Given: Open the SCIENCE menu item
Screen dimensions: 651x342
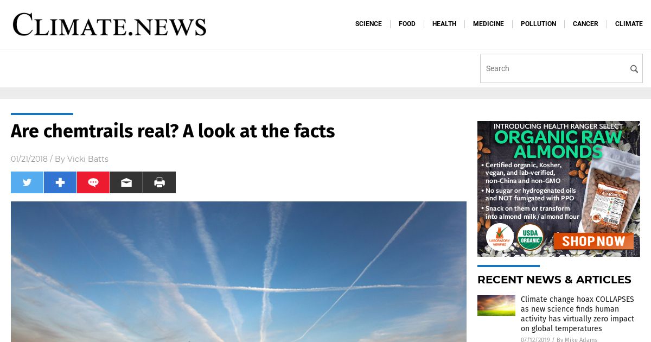Looking at the screenshot, I should [x=368, y=24].
